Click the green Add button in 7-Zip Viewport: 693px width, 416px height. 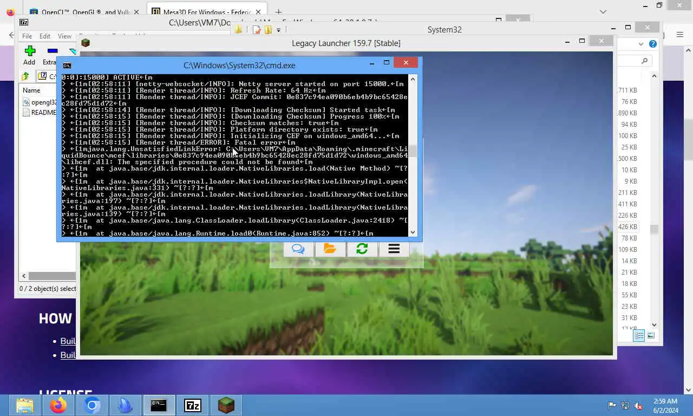tap(30, 55)
